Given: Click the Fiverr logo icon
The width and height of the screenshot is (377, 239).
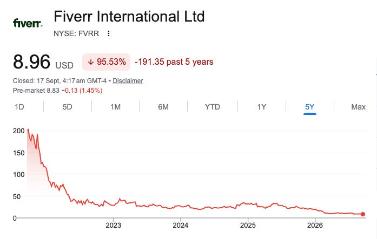Looking at the screenshot, I should click(x=28, y=23).
